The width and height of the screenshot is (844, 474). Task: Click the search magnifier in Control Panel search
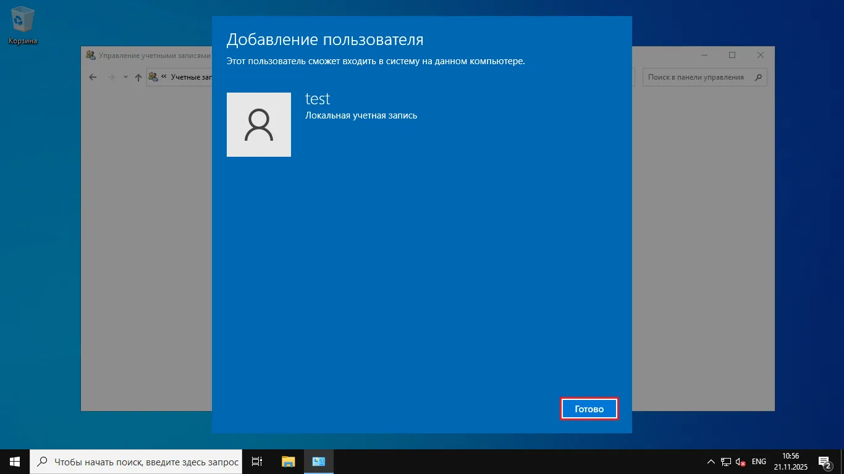(x=758, y=77)
